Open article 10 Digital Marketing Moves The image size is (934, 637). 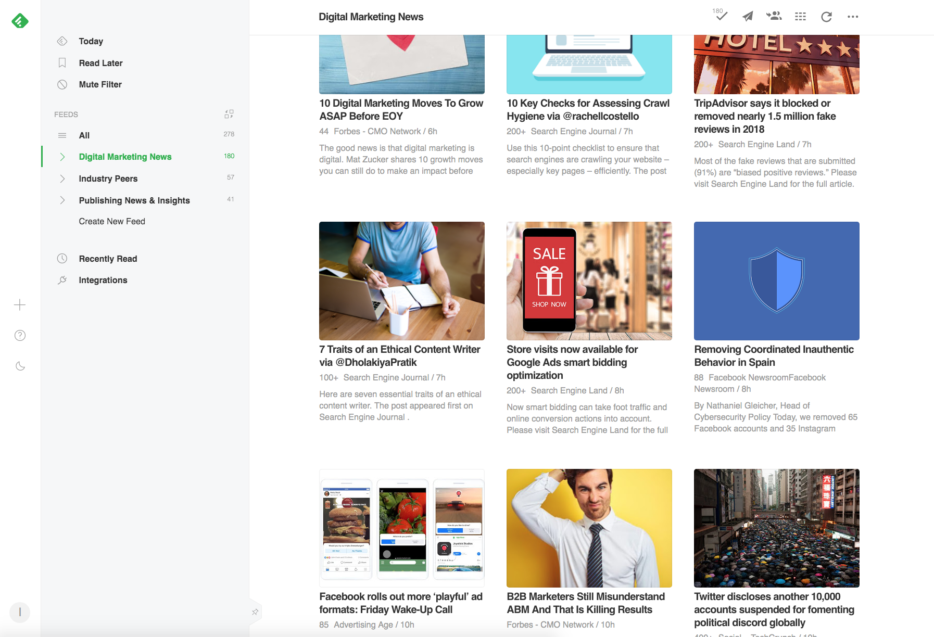click(x=401, y=110)
